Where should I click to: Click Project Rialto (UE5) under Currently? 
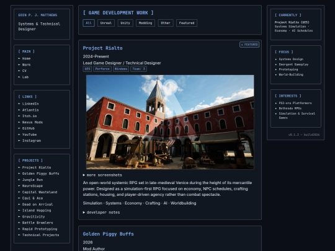point(292,22)
